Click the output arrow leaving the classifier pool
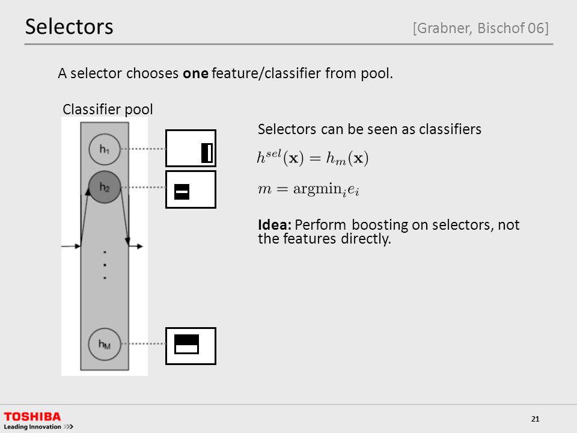 pyautogui.click(x=135, y=246)
